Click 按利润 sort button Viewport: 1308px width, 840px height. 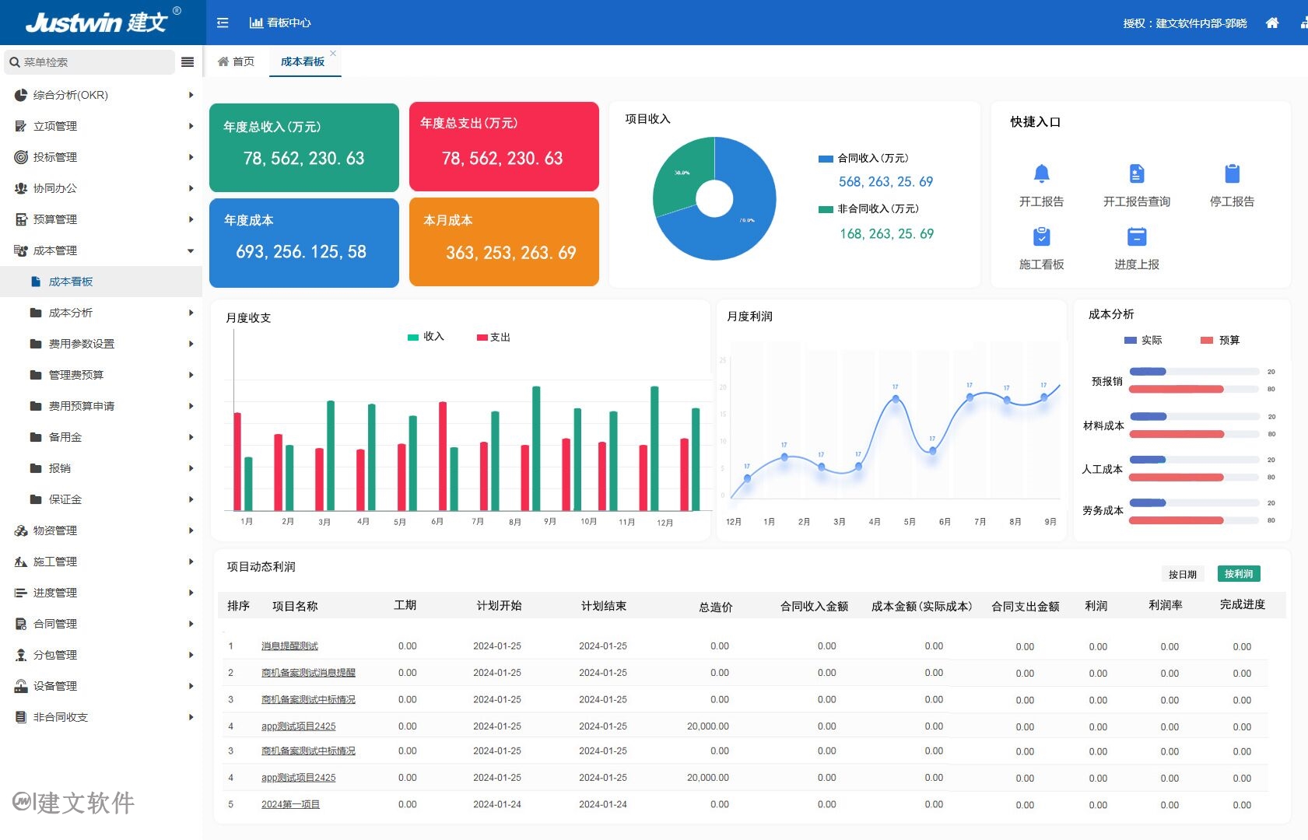(x=1239, y=574)
